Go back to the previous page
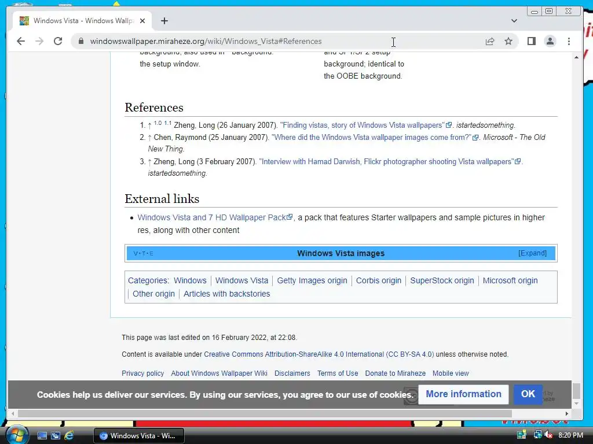The image size is (593, 444). 21,41
